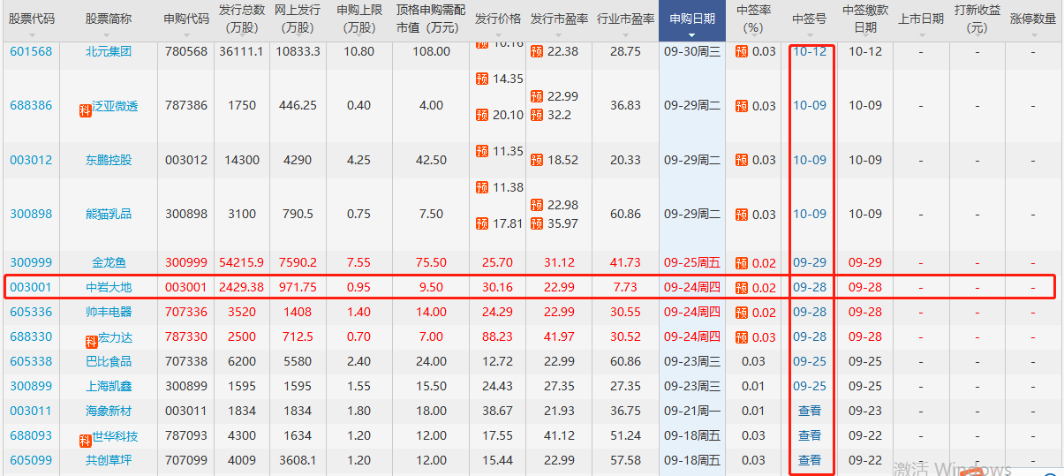Screen dimensions: 1064x476
Task: Click the 预 icon next to 18.52
Action: 536,160
